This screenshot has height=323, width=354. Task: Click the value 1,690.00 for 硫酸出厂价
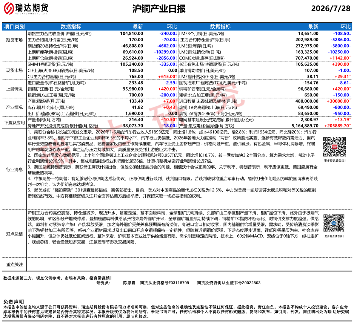135,113
